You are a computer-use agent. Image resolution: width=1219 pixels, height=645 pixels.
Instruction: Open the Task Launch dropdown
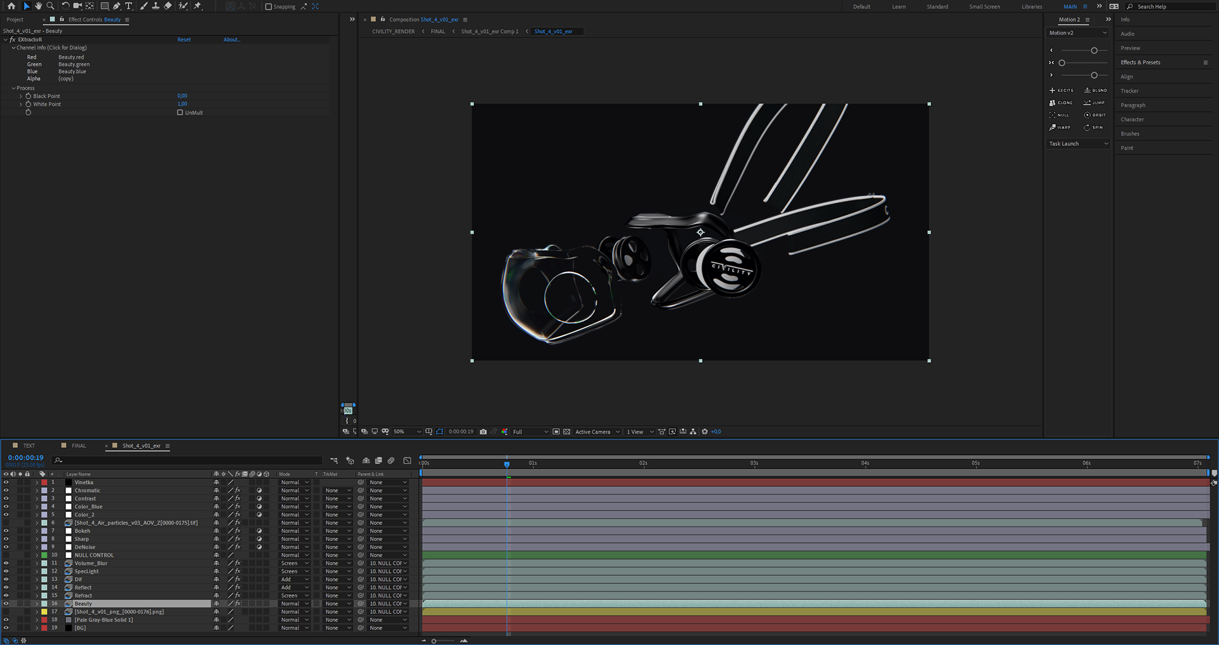(x=1077, y=144)
